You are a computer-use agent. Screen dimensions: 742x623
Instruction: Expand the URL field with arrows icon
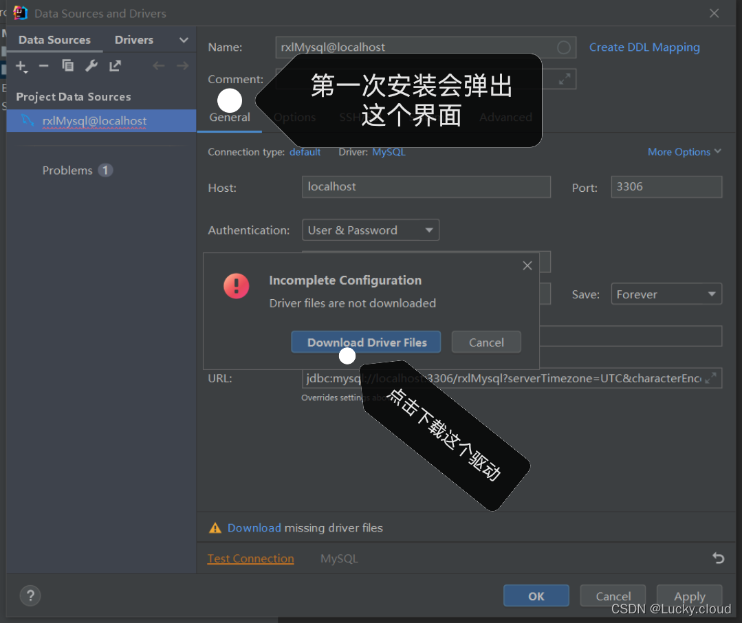(710, 378)
